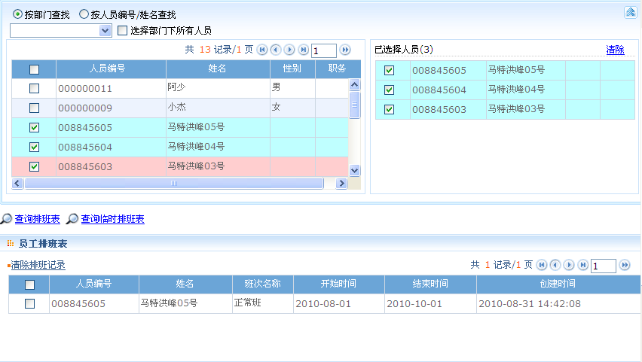Screen dimensions: 642x362
Task: Select the 按人员编号/姓名查找 radio button
Action: [84, 14]
